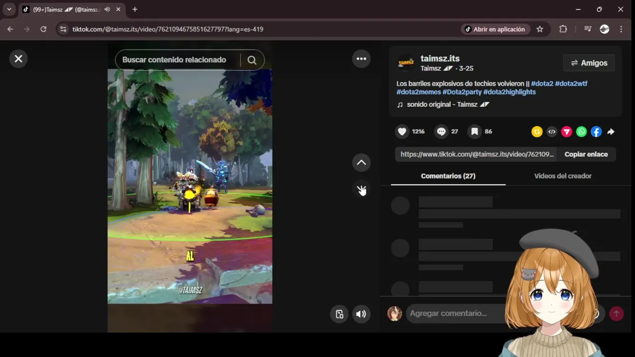This screenshot has width=635, height=357.
Task: Bookmark this page with star icon
Action: click(540, 29)
